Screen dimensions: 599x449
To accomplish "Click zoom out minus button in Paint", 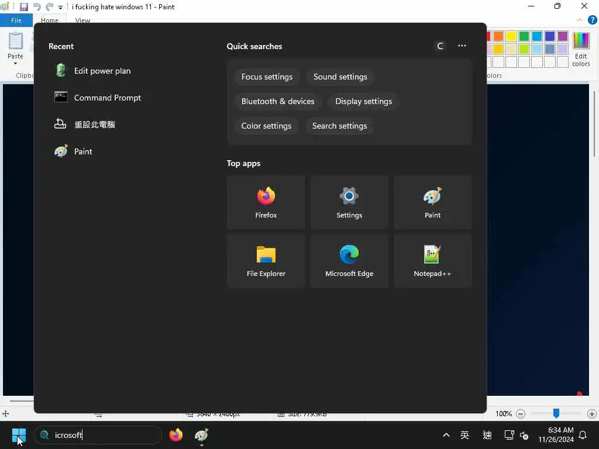I will pos(520,414).
